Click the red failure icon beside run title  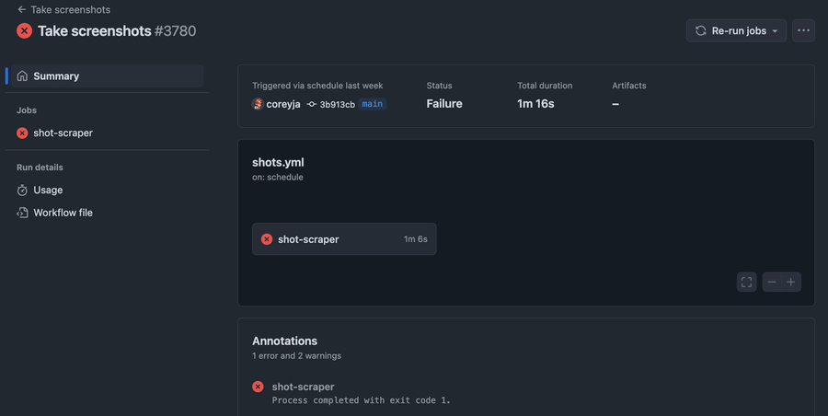pos(25,30)
